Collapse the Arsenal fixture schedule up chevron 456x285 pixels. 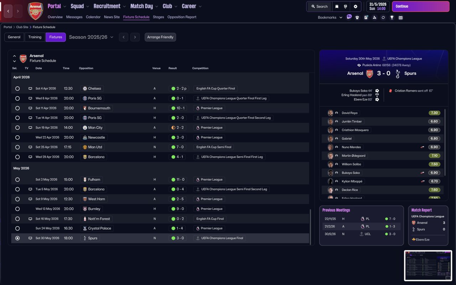coord(14,56)
